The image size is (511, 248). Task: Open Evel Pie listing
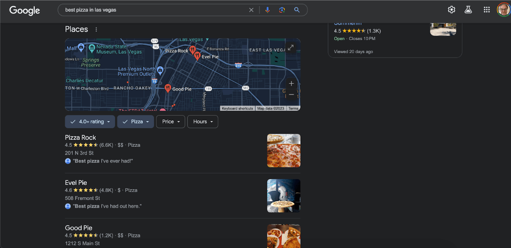[x=76, y=183]
